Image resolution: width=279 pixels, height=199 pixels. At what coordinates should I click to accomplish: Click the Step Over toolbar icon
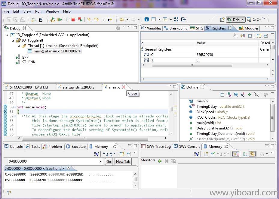[x=96, y=20]
